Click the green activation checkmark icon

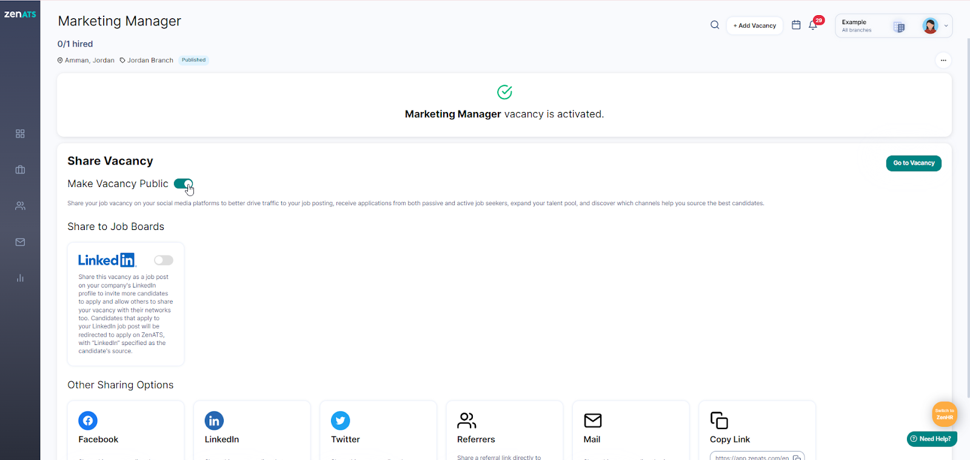click(504, 92)
